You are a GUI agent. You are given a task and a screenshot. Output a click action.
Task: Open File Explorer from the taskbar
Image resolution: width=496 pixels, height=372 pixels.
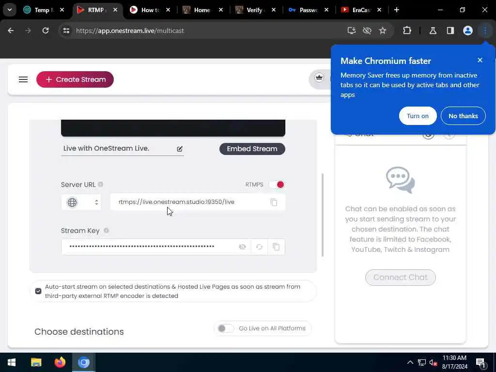pos(36,362)
